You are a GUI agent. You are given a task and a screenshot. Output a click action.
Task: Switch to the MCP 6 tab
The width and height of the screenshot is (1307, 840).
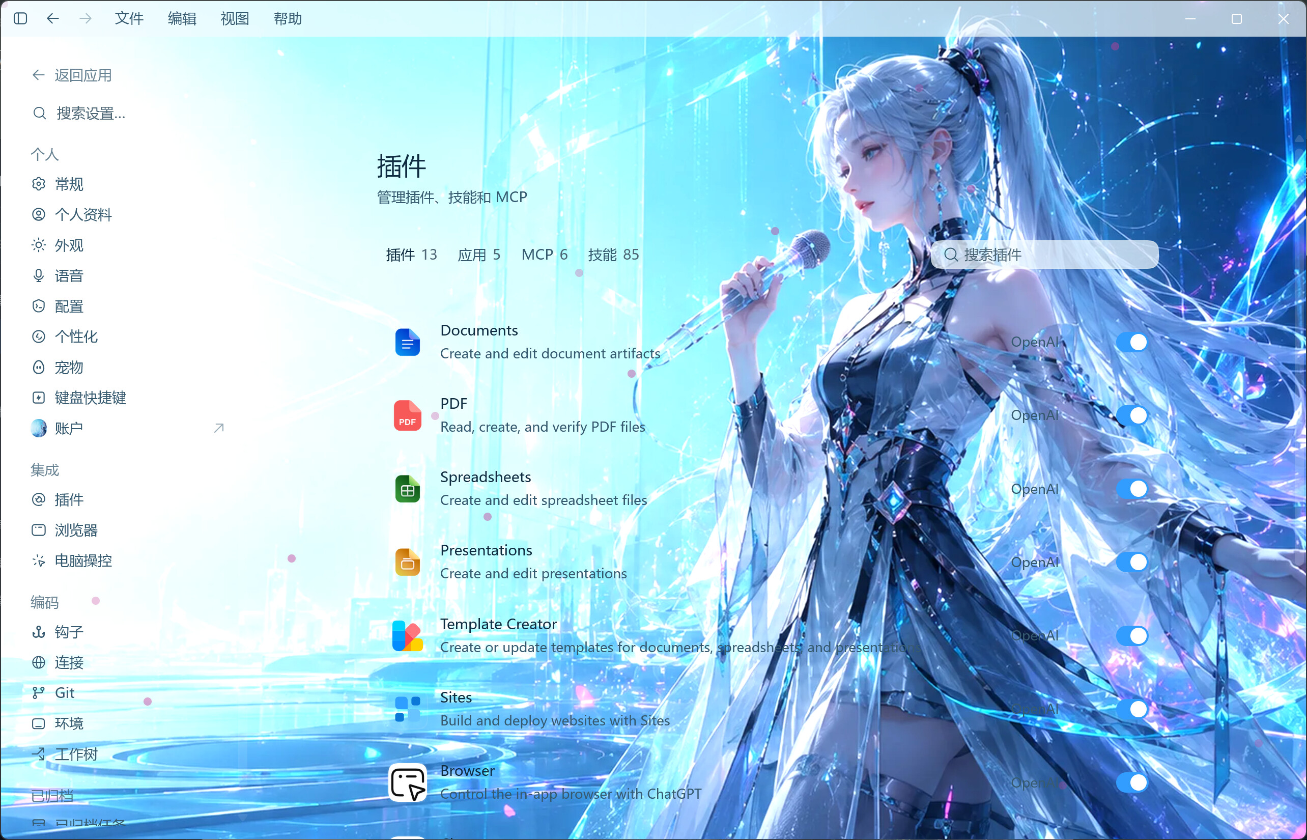pyautogui.click(x=545, y=255)
